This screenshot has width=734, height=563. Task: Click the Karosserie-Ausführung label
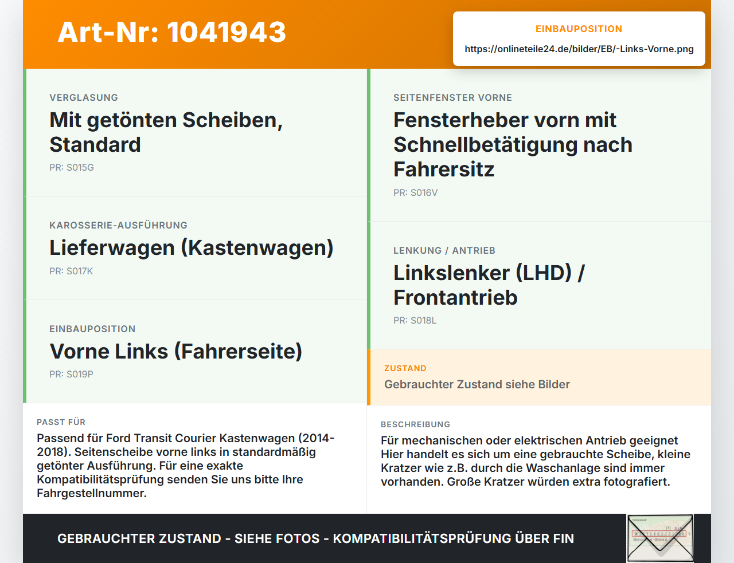coord(118,226)
